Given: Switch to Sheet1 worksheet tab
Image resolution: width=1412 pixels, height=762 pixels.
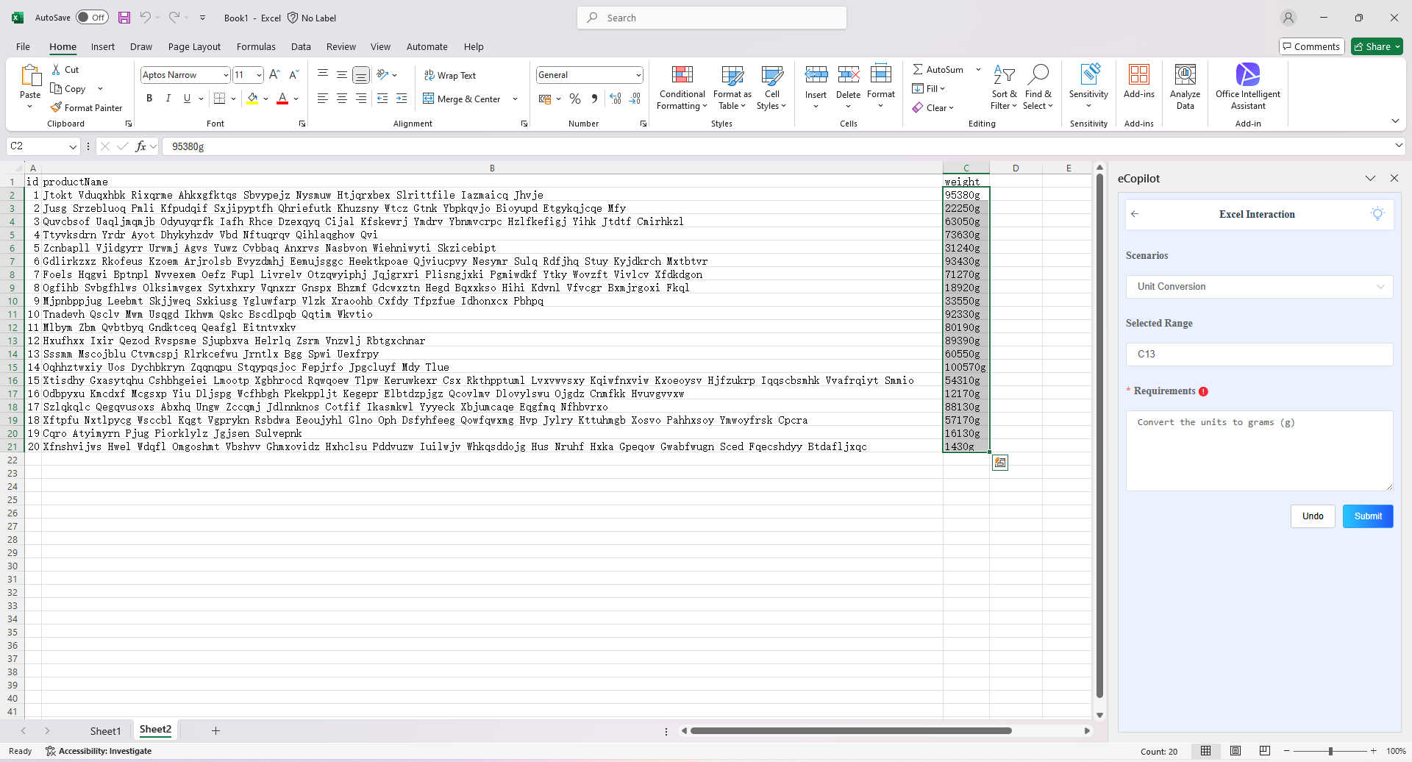Looking at the screenshot, I should pyautogui.click(x=105, y=730).
